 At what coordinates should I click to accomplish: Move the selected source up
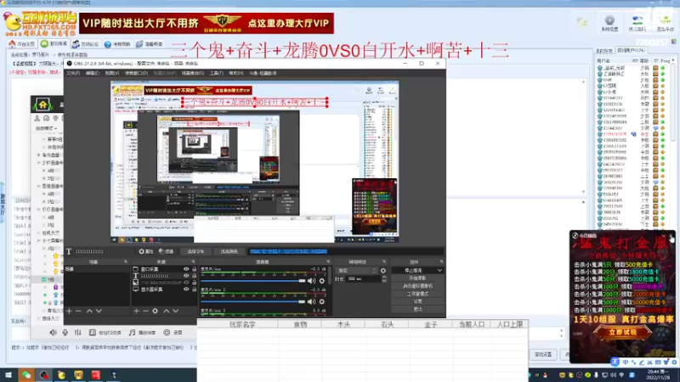click(166, 311)
